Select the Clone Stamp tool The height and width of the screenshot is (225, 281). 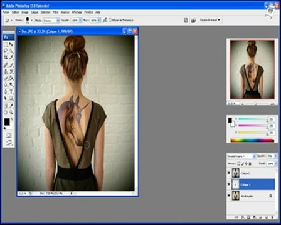(x=6, y=71)
